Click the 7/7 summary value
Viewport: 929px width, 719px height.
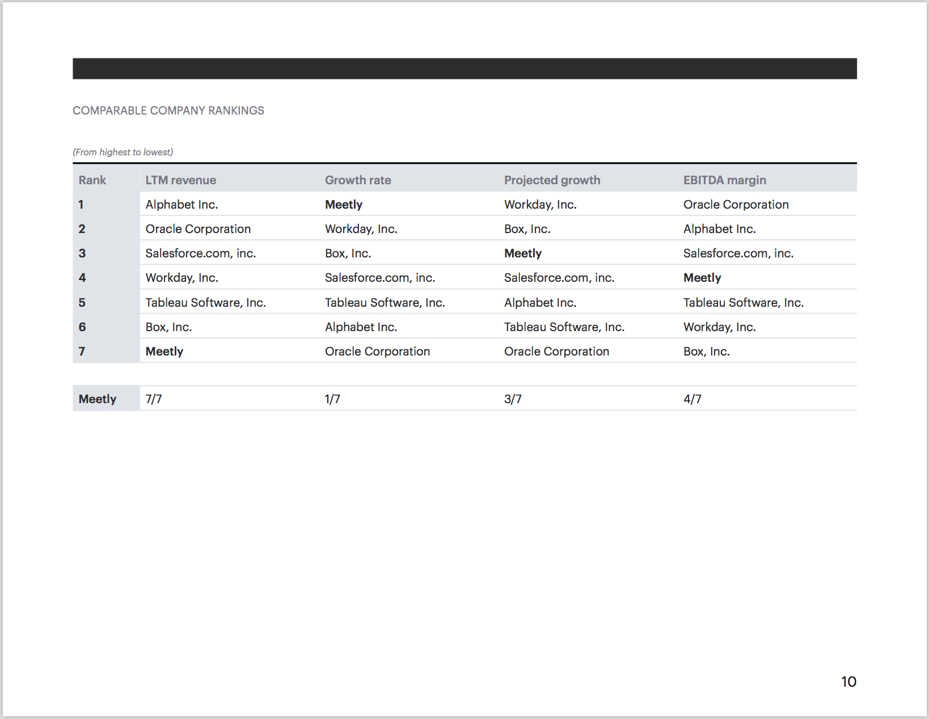pyautogui.click(x=154, y=399)
